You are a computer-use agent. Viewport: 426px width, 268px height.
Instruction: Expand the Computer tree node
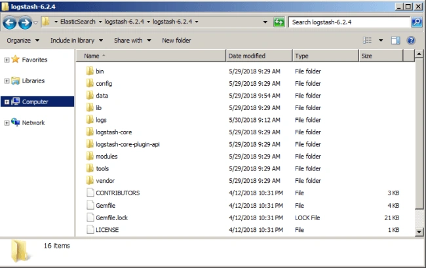pyautogui.click(x=7, y=102)
